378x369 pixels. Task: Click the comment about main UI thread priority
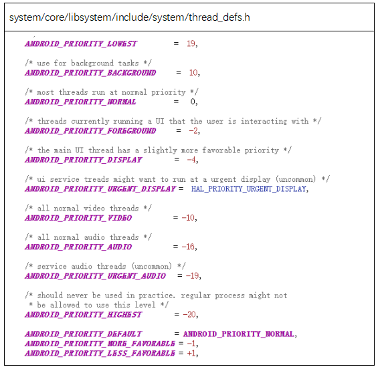[x=158, y=150]
